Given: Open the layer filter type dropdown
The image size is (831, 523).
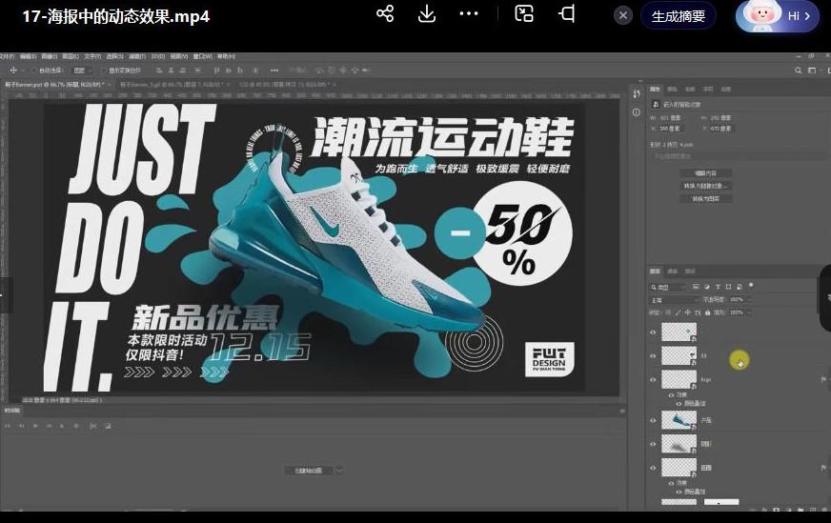Looking at the screenshot, I should (x=669, y=287).
